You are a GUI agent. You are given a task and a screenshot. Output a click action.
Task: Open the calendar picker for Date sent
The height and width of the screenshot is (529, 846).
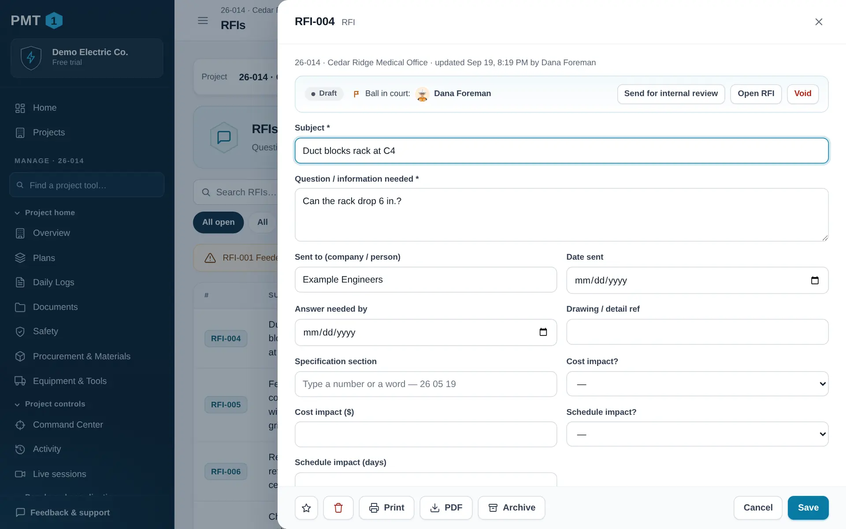(815, 280)
